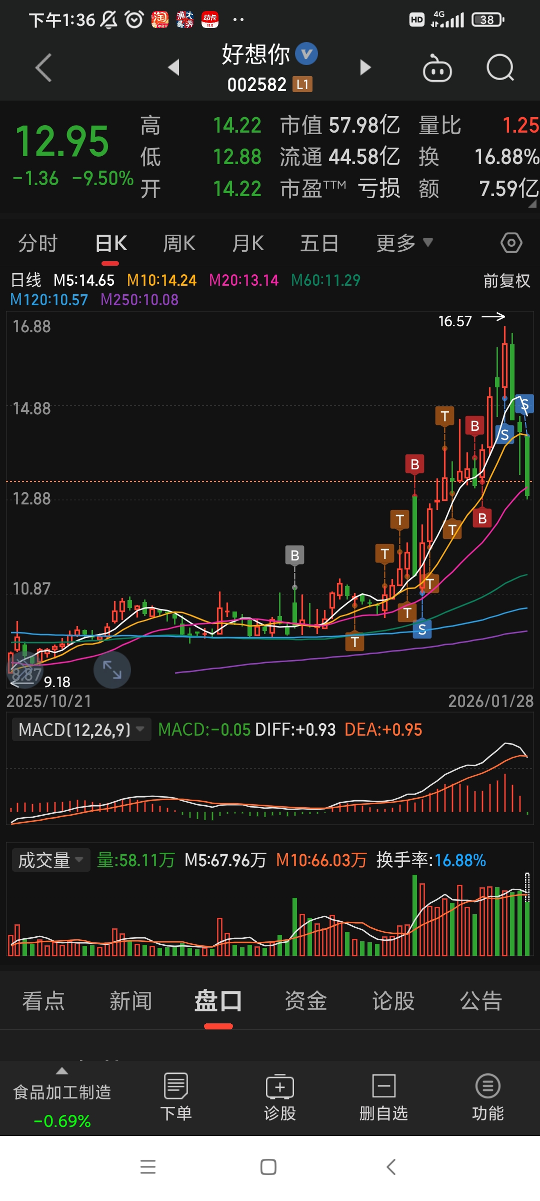540x1201 pixels.
Task: Open 公告 announcements tab
Action: click(481, 1001)
